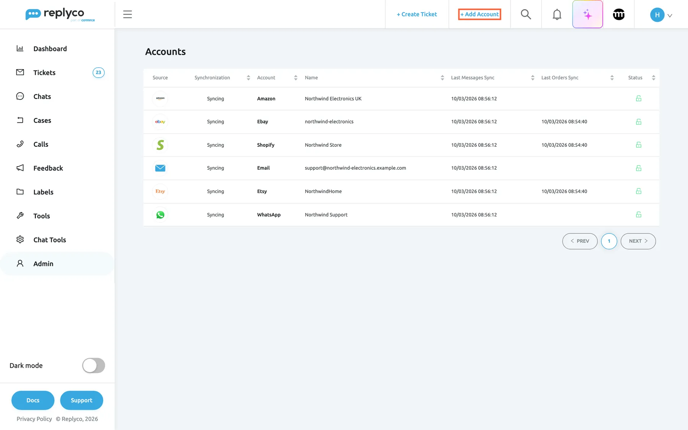Click the Docs button
Screen dimensions: 688x430
coord(33,400)
